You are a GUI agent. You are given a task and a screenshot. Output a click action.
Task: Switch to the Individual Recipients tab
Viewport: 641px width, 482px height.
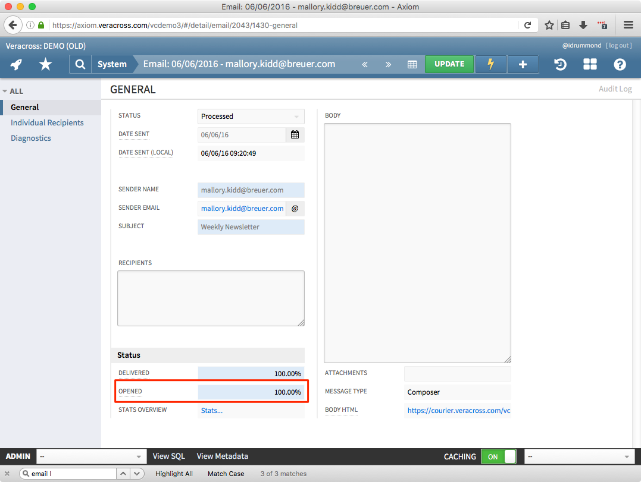point(47,122)
